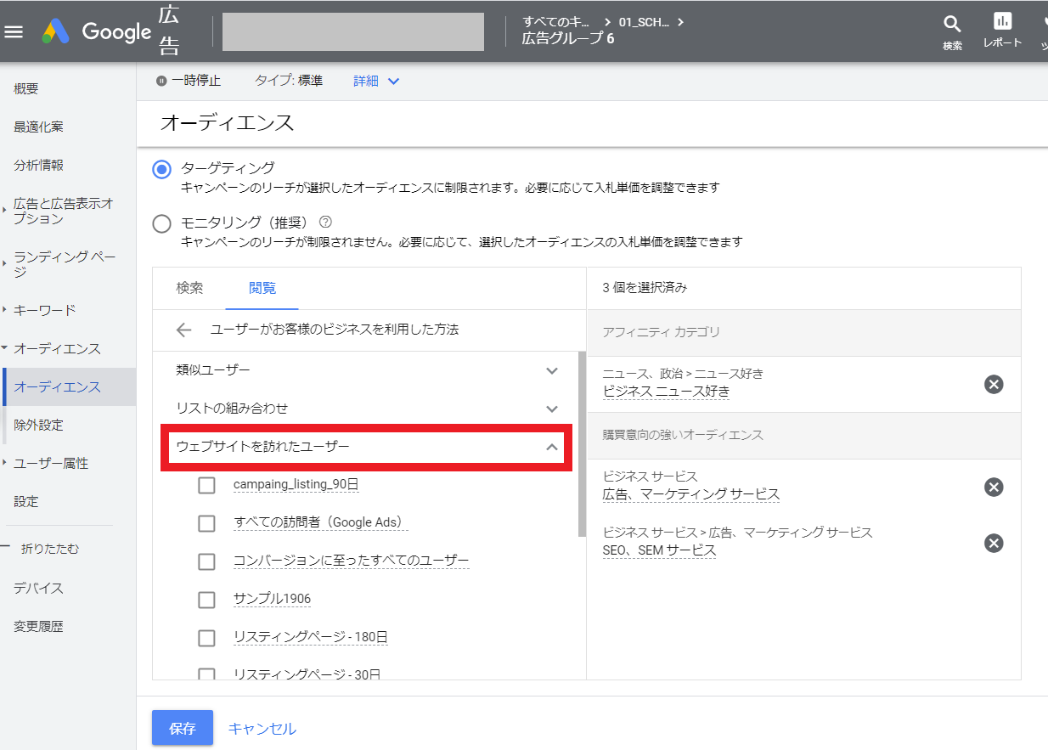Click the 保存 button
The height and width of the screenshot is (750, 1048).
click(x=183, y=728)
